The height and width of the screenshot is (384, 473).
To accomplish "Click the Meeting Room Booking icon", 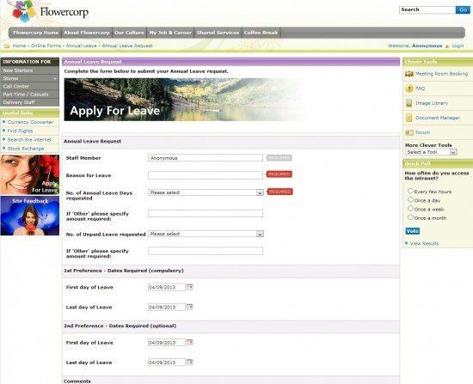I will [409, 74].
